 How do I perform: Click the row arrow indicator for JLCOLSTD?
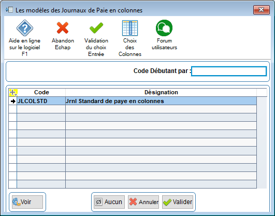[13, 101]
